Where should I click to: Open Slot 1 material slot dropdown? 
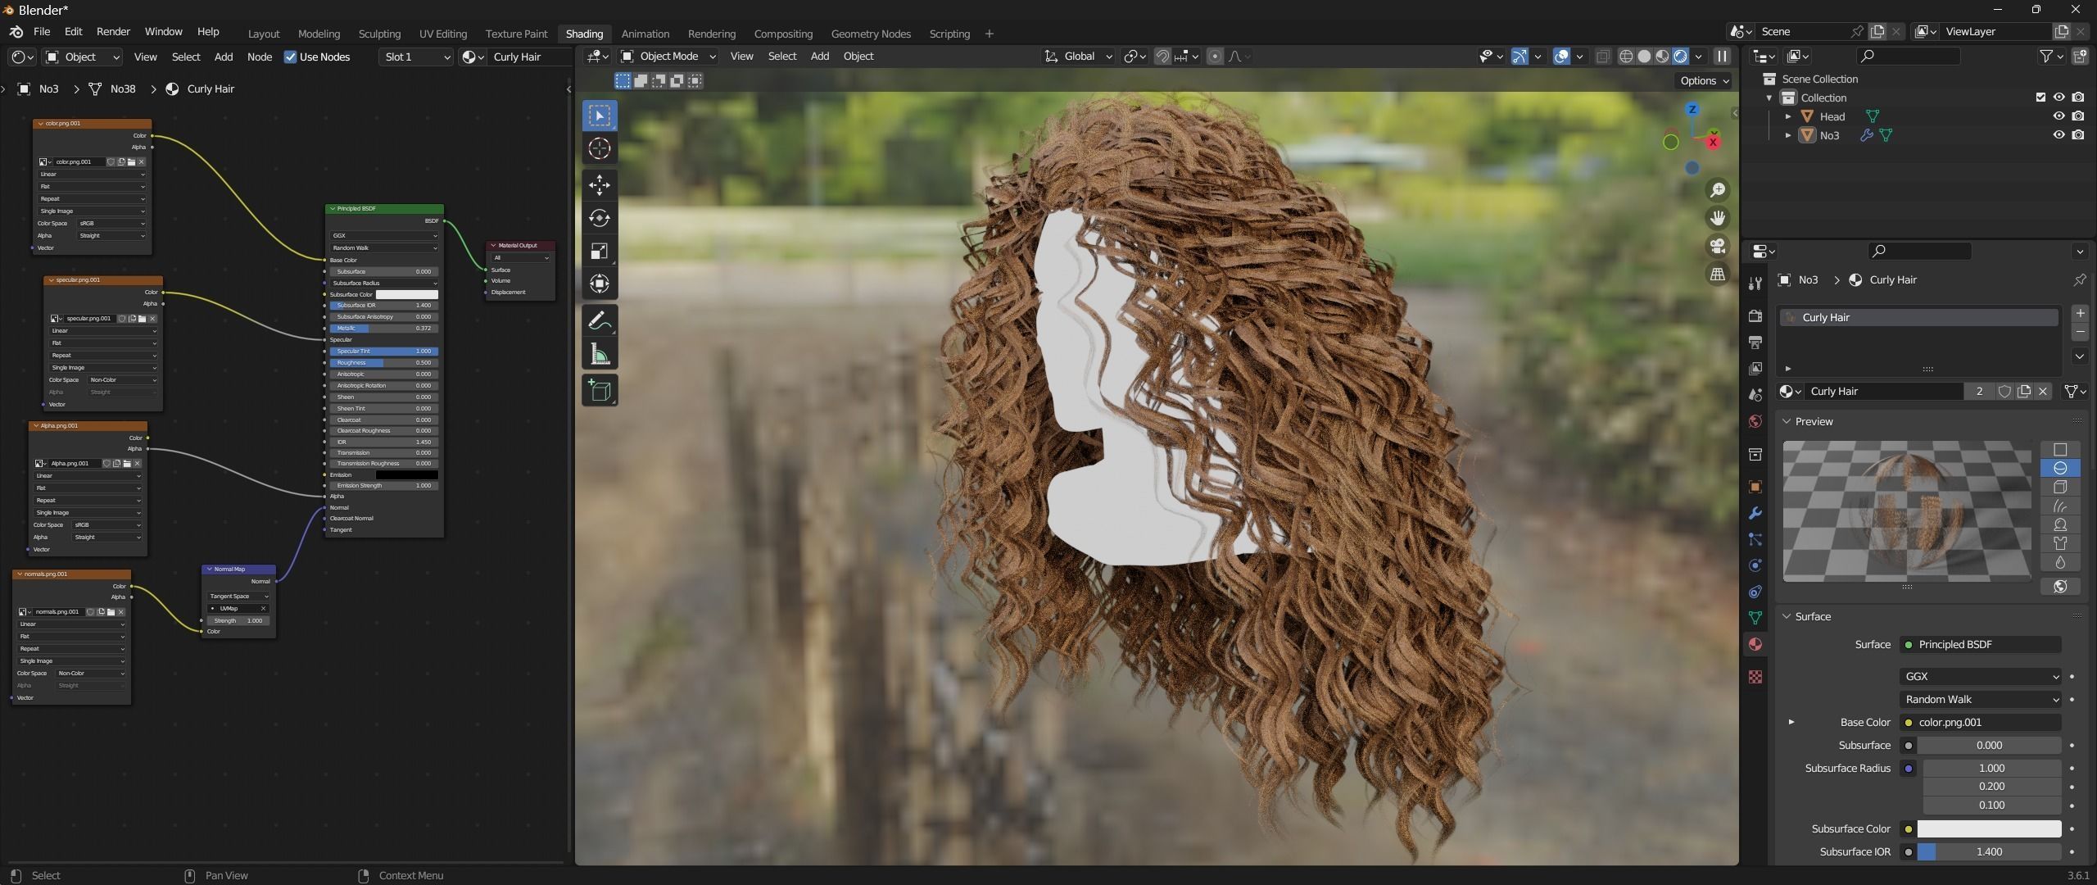point(416,57)
